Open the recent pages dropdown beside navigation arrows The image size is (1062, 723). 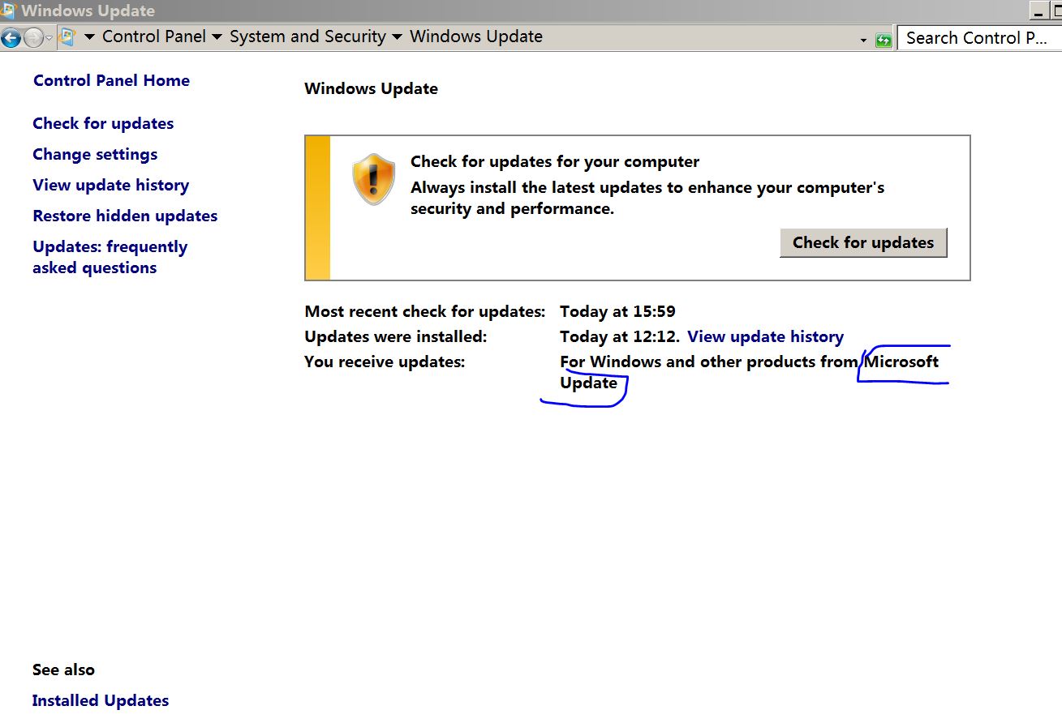point(47,37)
